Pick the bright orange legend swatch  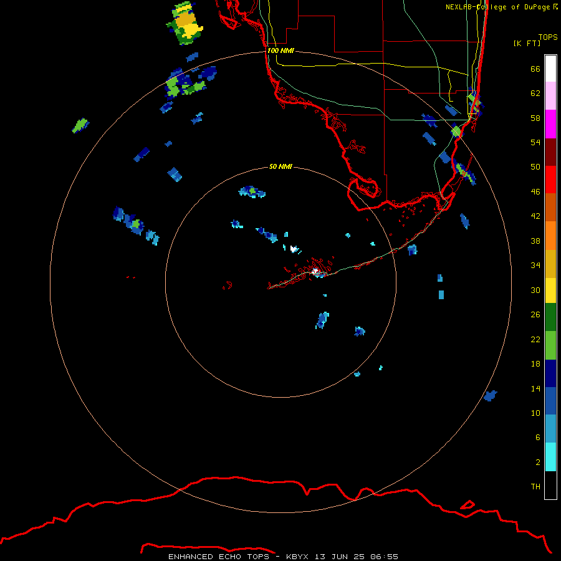tap(550, 236)
